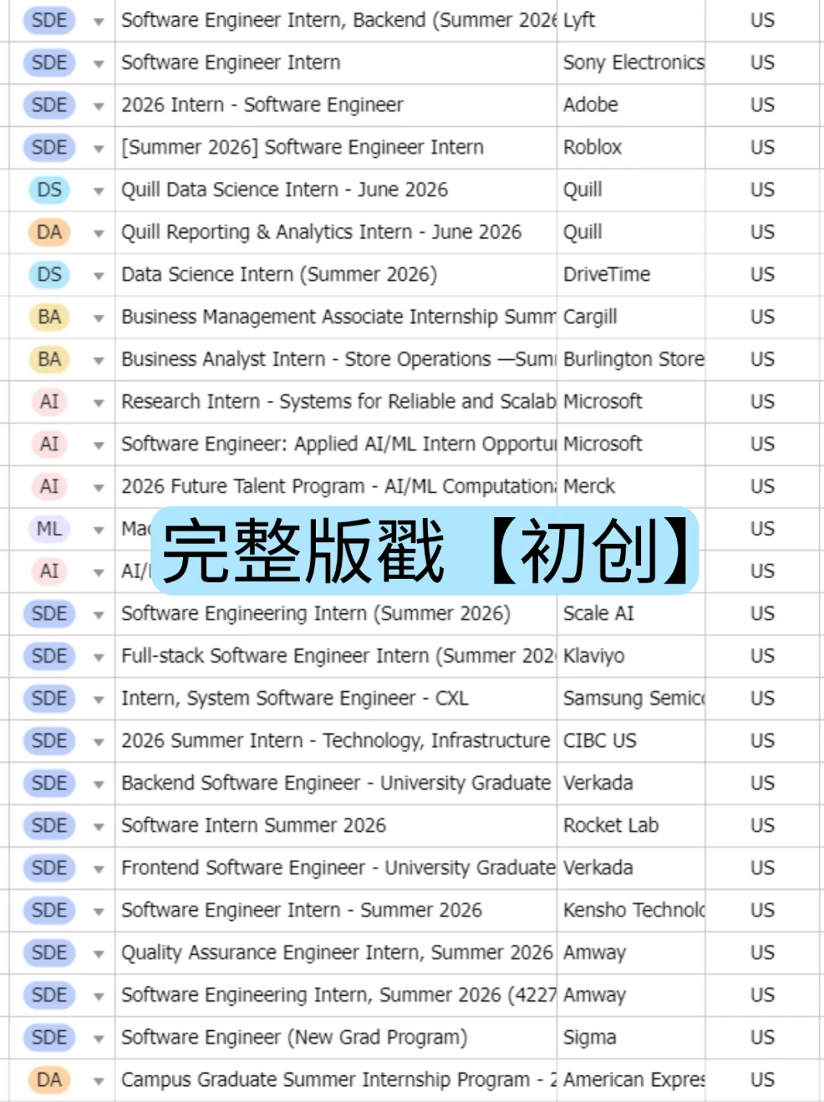Open the category dropdown arrow in the Lyft row
This screenshot has width=824, height=1102.
(98, 22)
